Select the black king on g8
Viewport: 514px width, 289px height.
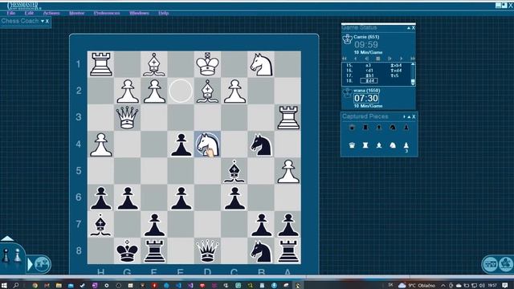click(127, 250)
